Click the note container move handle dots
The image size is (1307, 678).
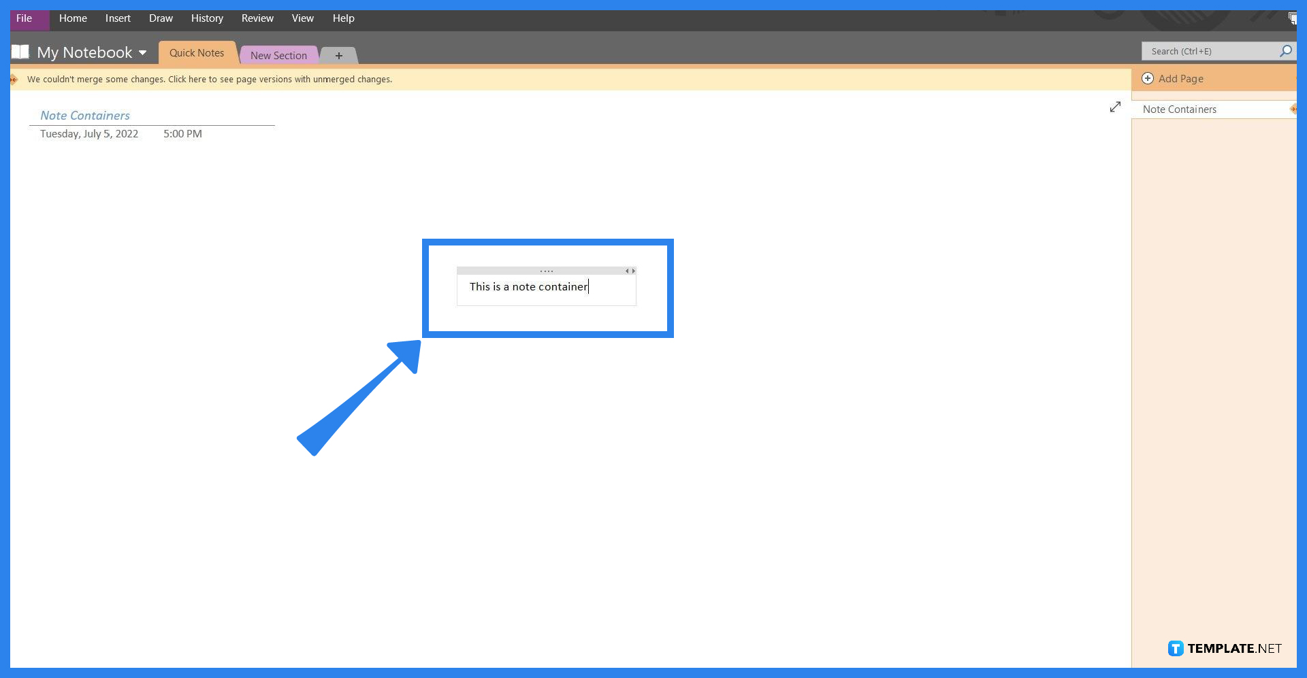point(547,270)
